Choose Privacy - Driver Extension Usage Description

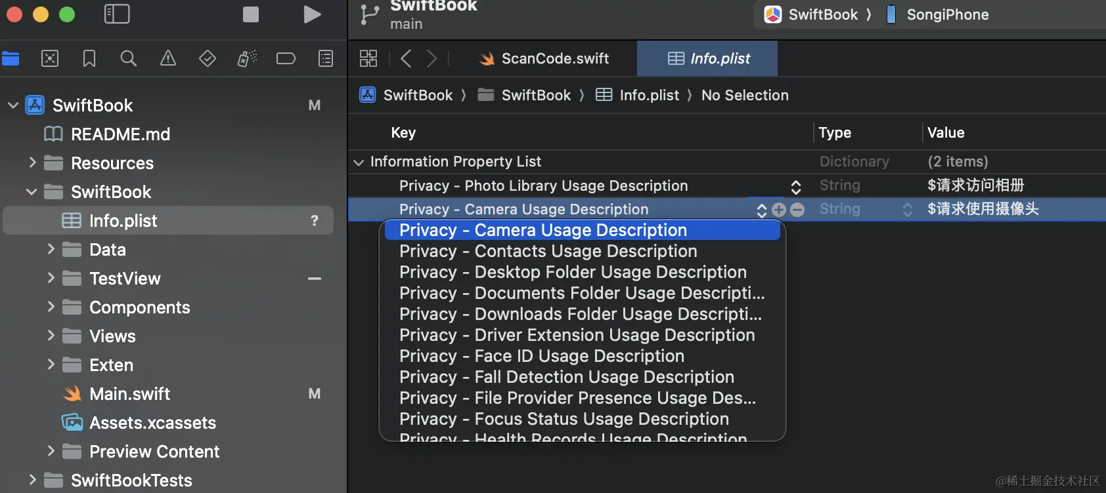coord(583,335)
